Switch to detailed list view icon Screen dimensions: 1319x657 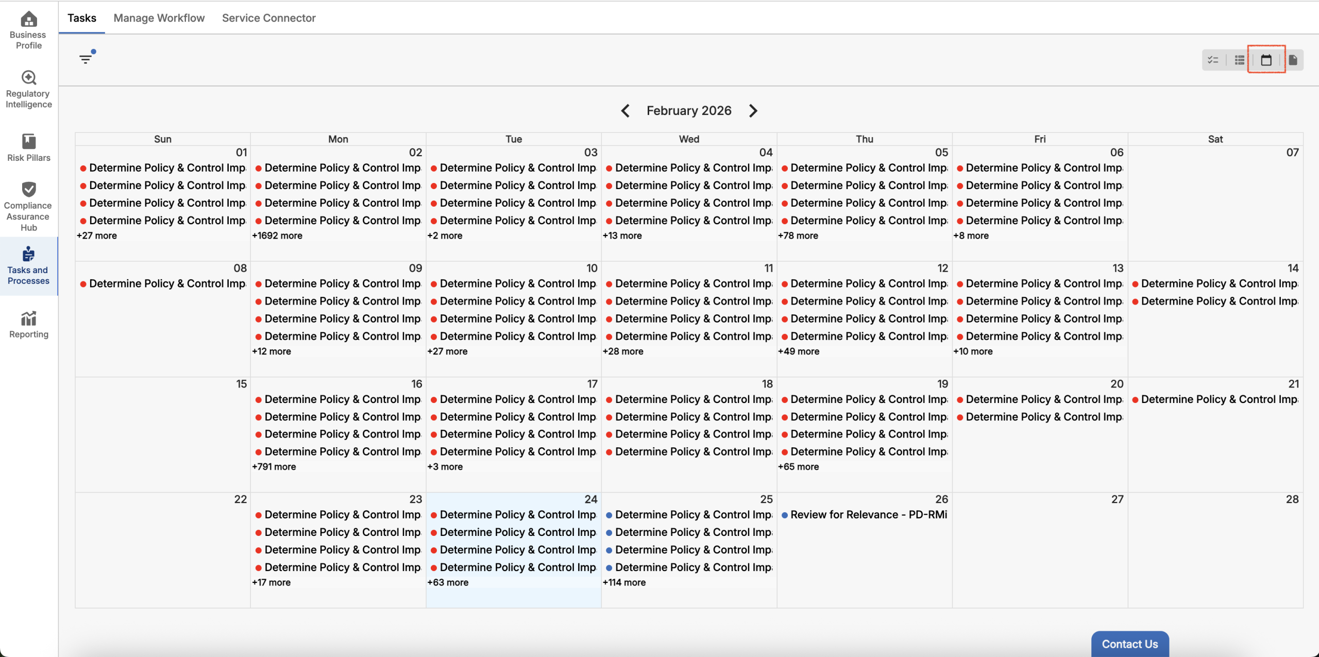[1240, 60]
